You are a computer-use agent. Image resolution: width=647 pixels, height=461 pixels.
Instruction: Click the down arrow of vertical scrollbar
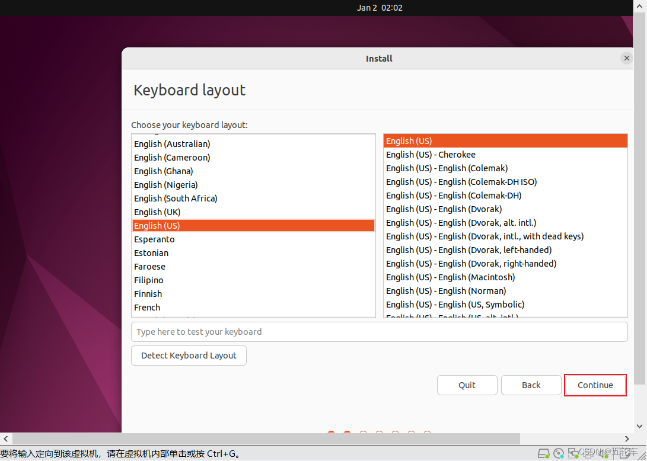pyautogui.click(x=640, y=426)
